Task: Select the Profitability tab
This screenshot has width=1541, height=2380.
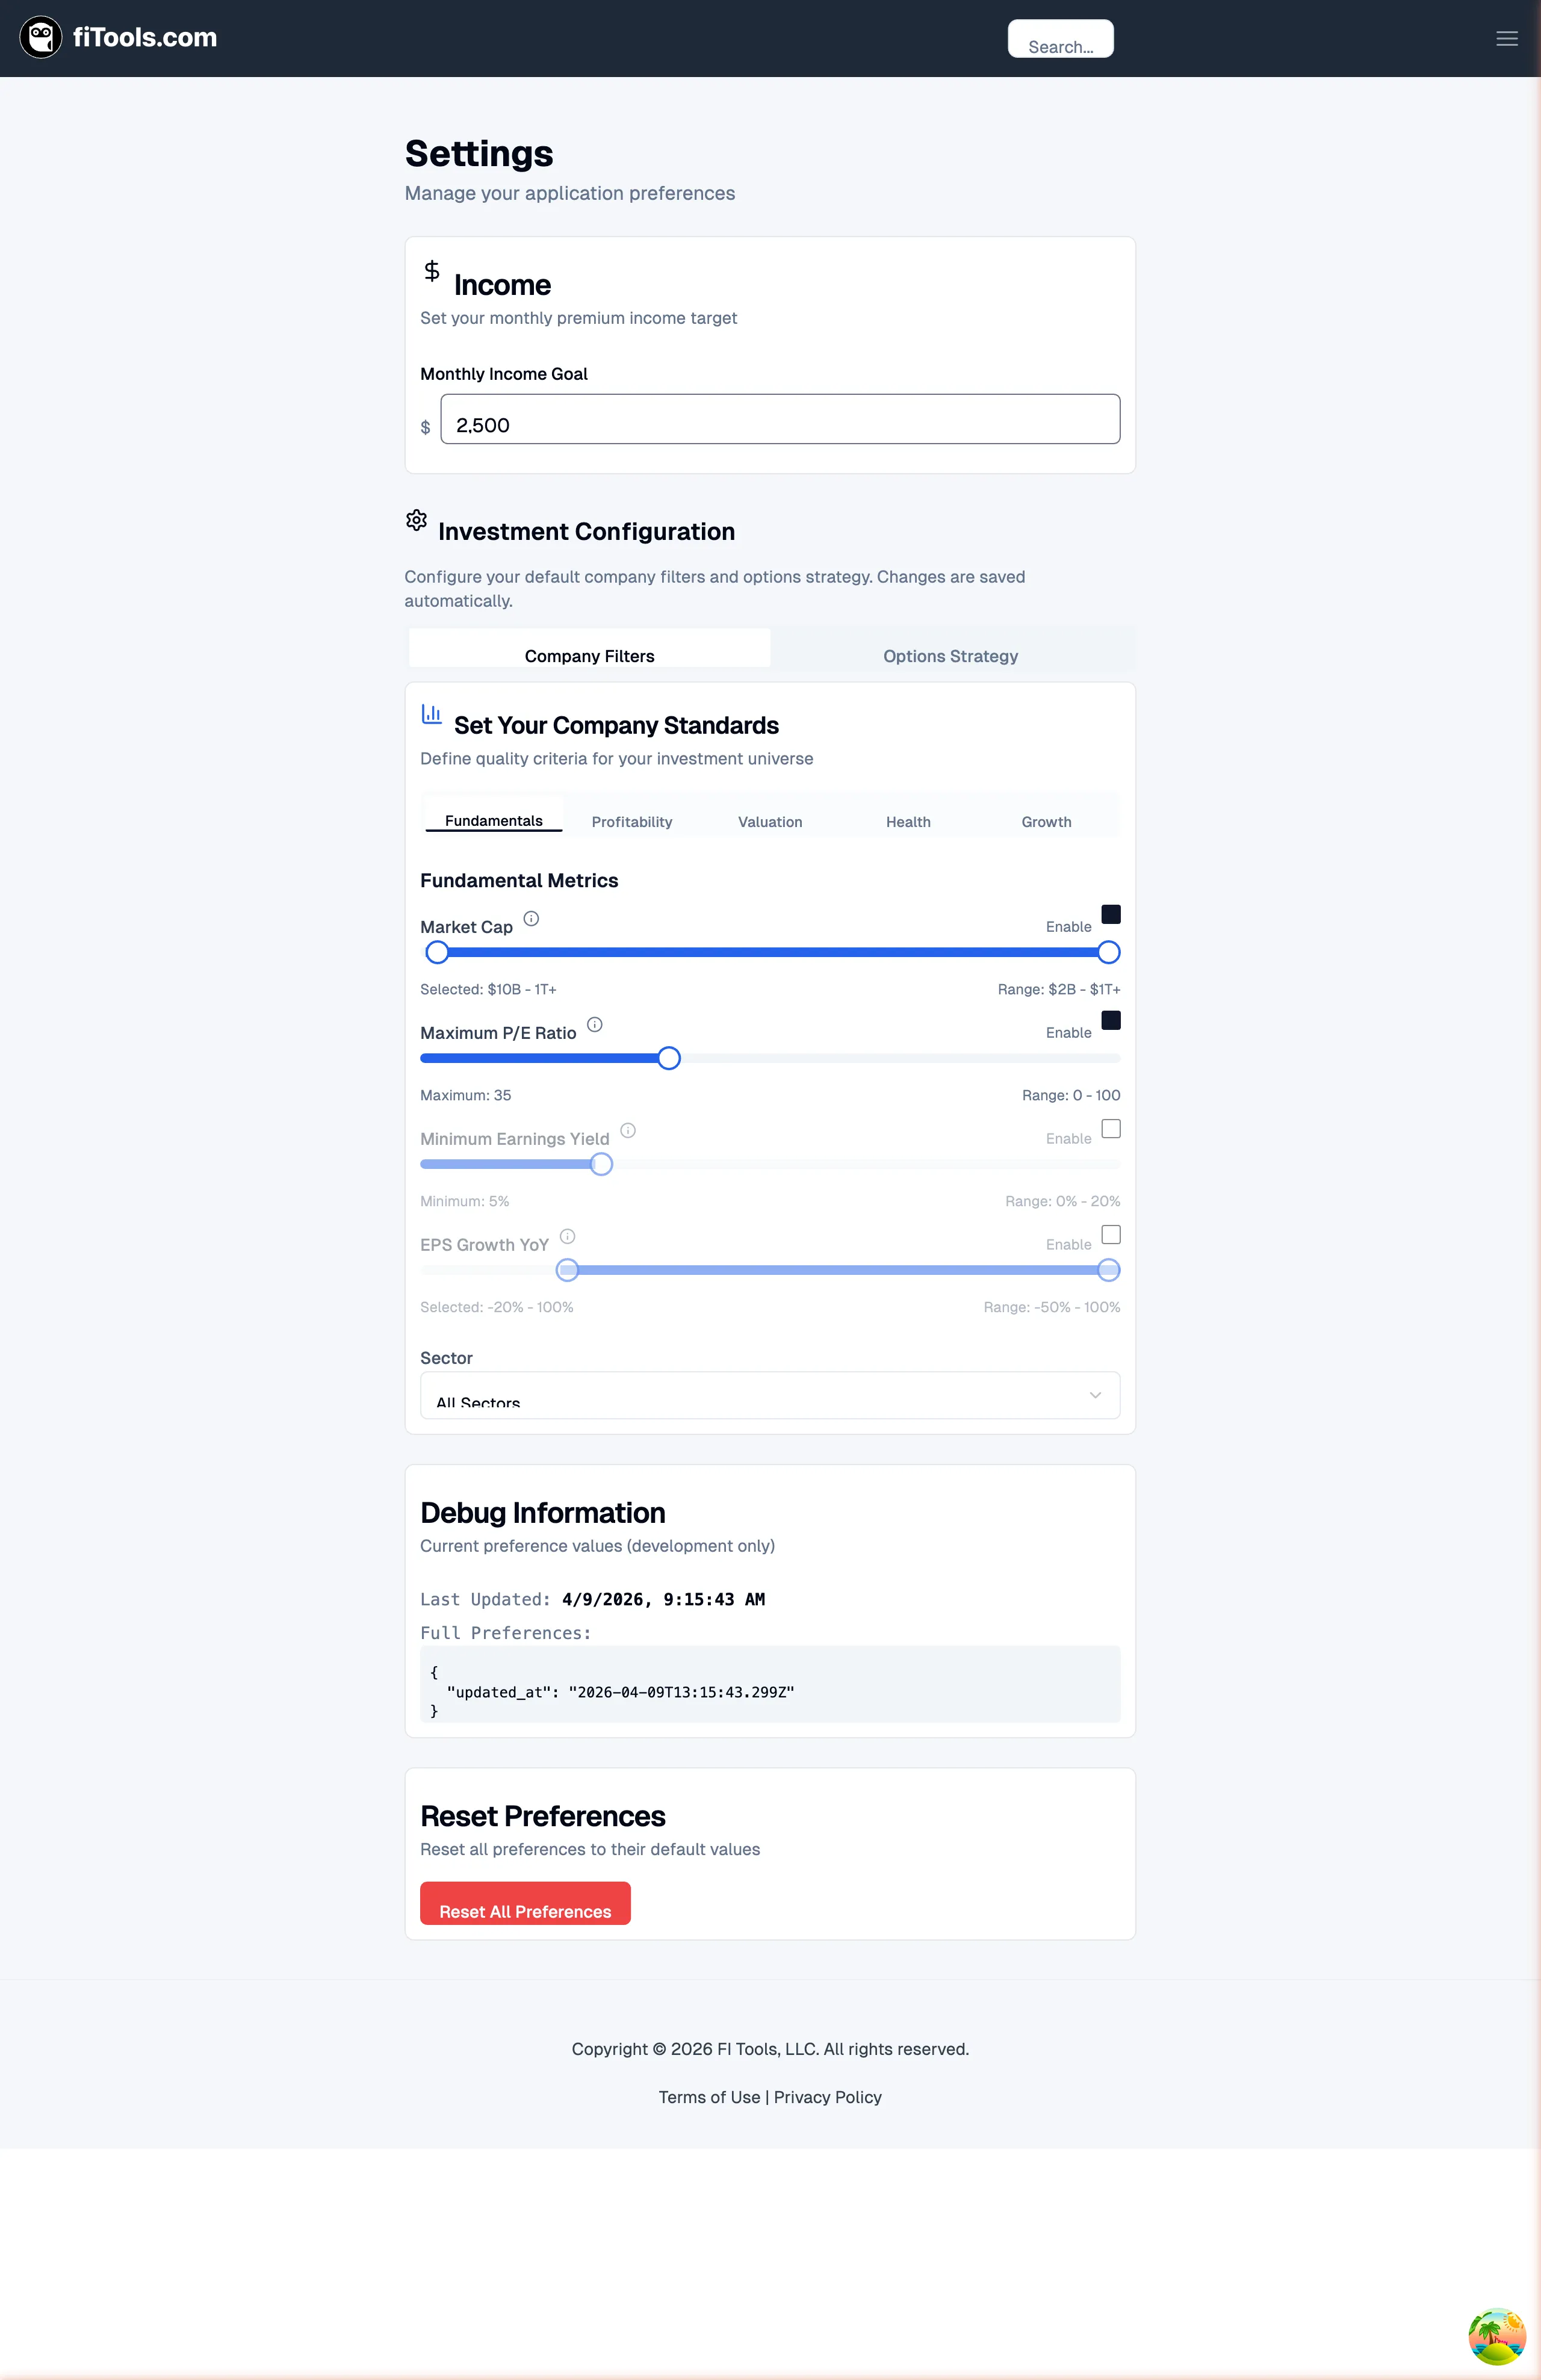Action: [632, 815]
